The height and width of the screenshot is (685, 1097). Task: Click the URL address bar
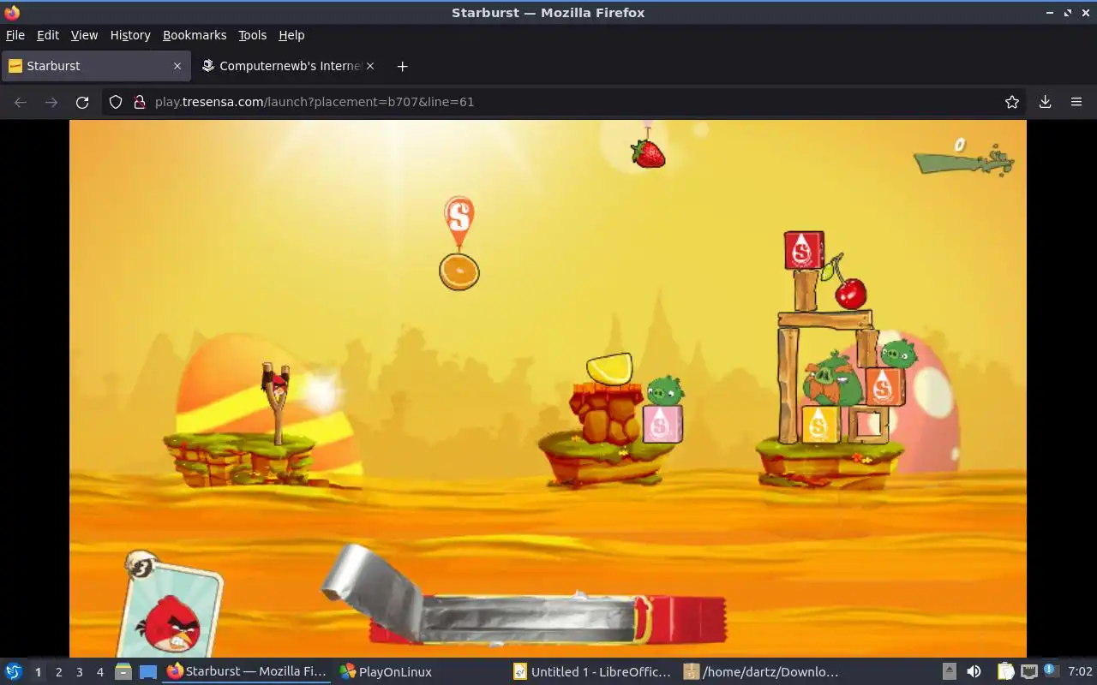566,102
